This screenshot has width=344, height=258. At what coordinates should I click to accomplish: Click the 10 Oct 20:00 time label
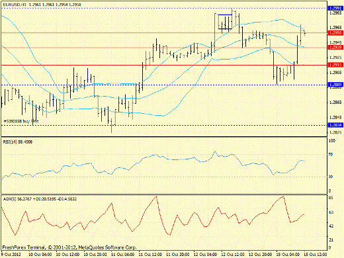(95, 255)
